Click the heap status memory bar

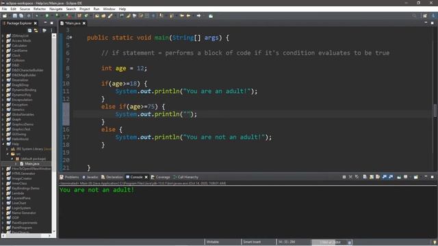329,242
